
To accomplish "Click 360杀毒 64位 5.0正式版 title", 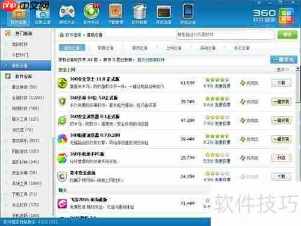I will [x=94, y=98].
